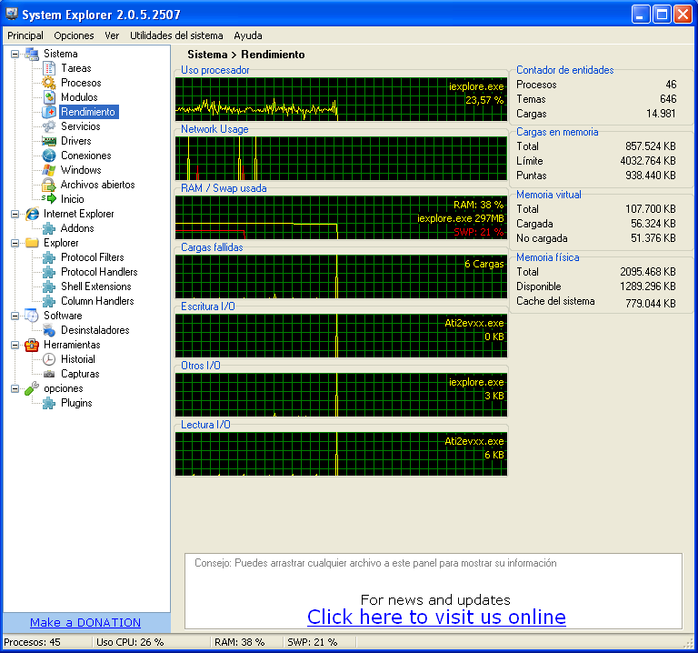Click the Windows flag icon

[x=49, y=170]
